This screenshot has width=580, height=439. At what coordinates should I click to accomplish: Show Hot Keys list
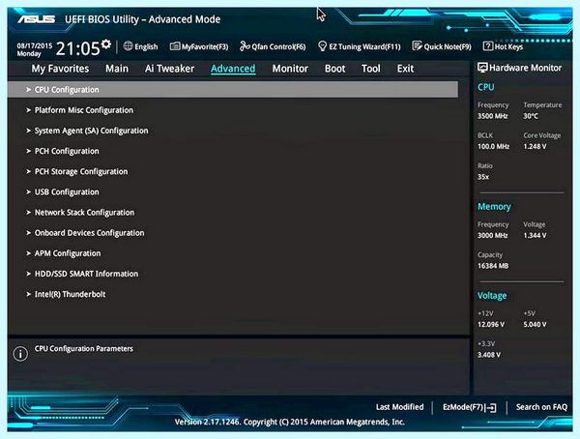tap(503, 46)
